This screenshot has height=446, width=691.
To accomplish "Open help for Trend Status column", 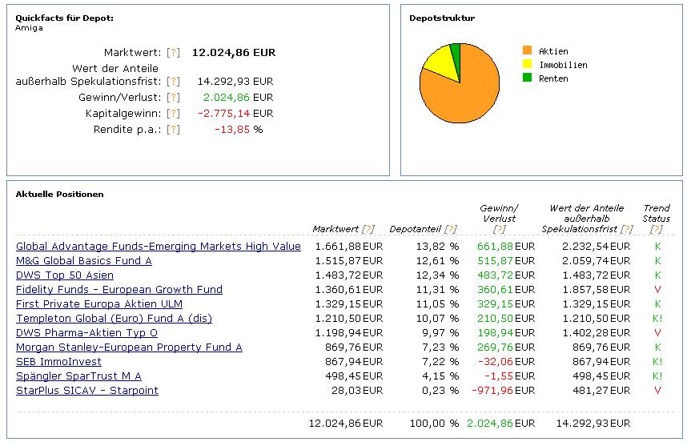I will point(657,229).
